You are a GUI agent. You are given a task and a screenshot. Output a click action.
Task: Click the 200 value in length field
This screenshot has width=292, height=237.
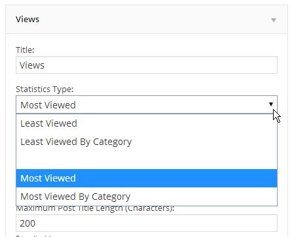tap(27, 223)
